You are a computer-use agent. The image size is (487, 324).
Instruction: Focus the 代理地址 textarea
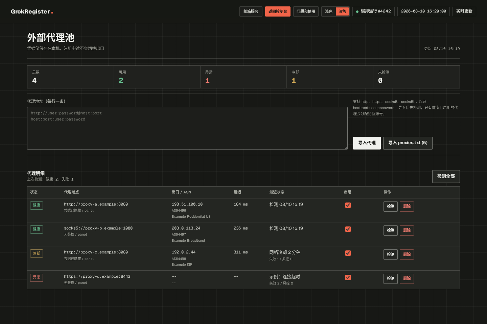(x=187, y=128)
